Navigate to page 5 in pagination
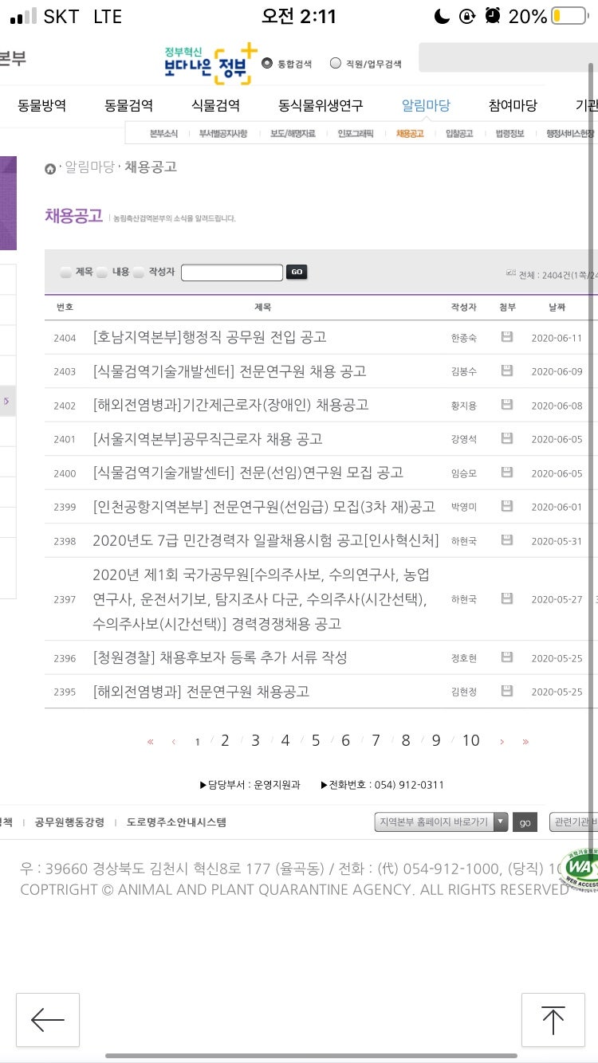Screen dimensions: 598x1063 [316, 741]
